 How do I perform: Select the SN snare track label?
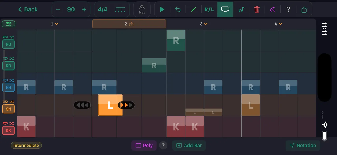8,109
